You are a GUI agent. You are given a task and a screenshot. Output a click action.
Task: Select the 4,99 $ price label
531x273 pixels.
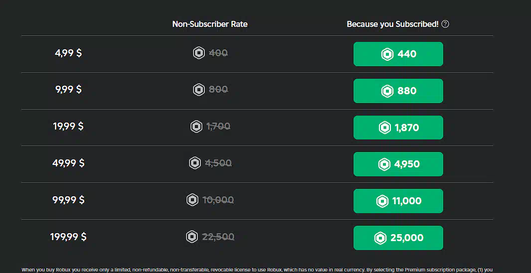[68, 53]
